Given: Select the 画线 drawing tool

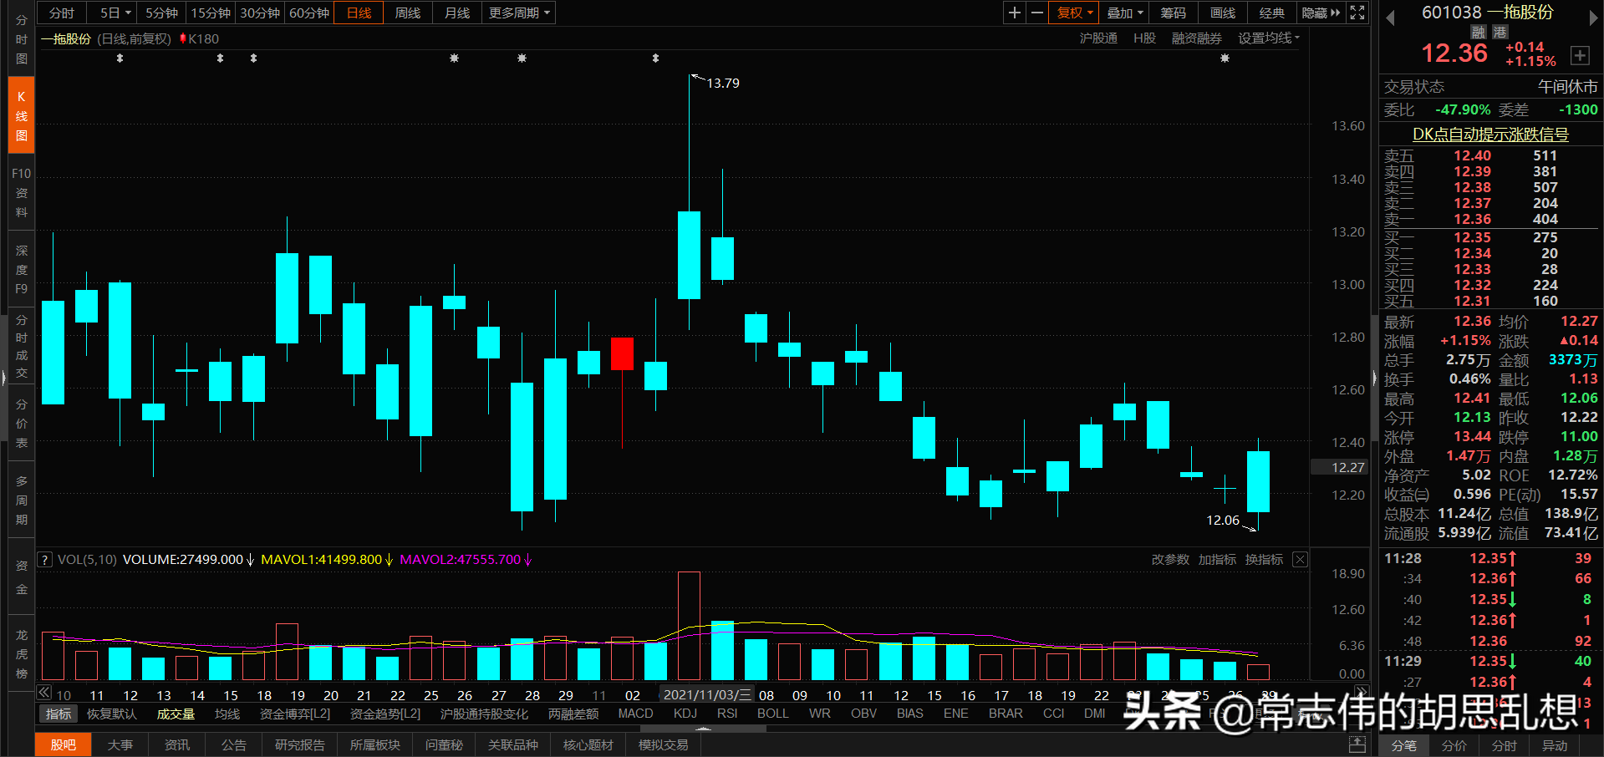Looking at the screenshot, I should (1221, 13).
